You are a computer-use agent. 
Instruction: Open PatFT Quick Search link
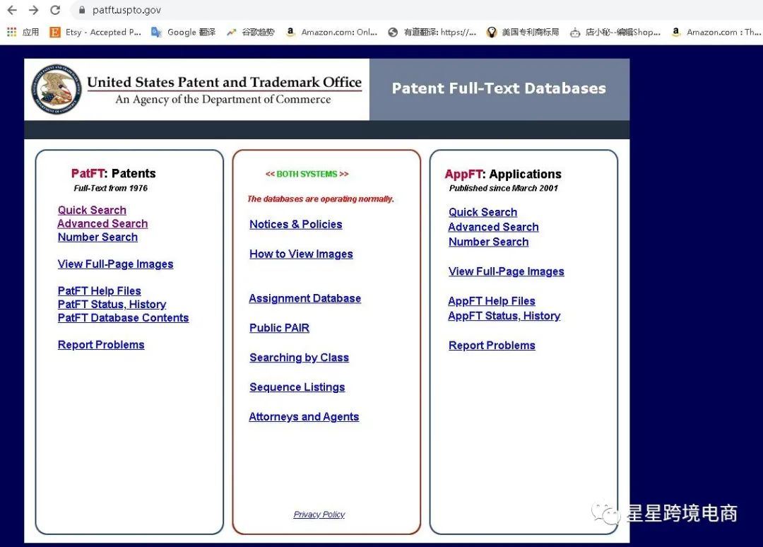pyautogui.click(x=92, y=210)
